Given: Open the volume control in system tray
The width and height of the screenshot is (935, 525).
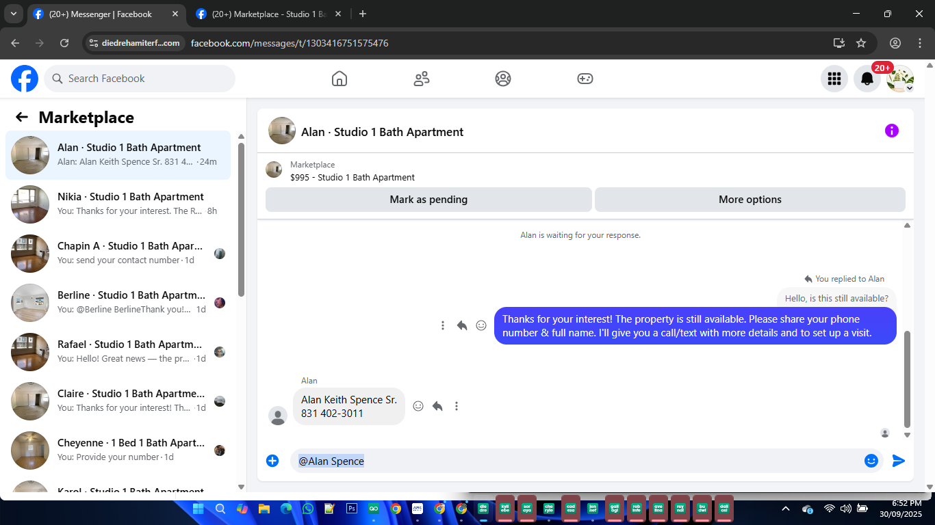Looking at the screenshot, I should [845, 509].
